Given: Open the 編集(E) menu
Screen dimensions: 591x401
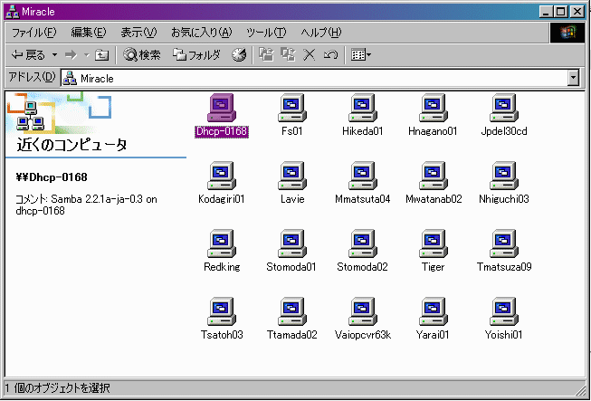Looking at the screenshot, I should coord(89,33).
